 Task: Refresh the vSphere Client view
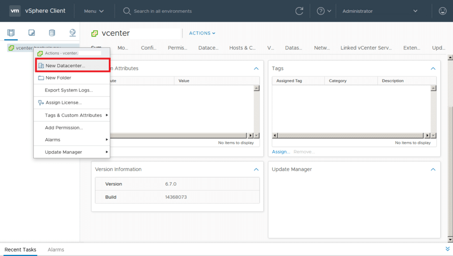(x=299, y=11)
